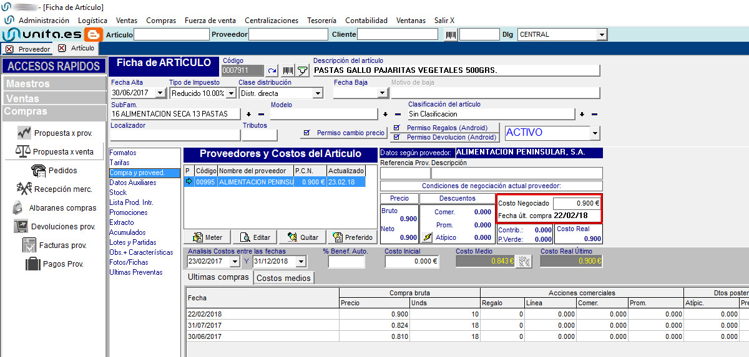
Task: Click the Pagos Prov. briefcase icon
Action: (33, 264)
